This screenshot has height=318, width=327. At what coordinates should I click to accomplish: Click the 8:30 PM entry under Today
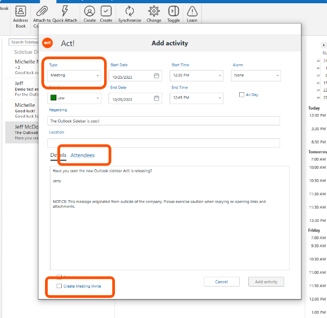pyautogui.click(x=318, y=142)
